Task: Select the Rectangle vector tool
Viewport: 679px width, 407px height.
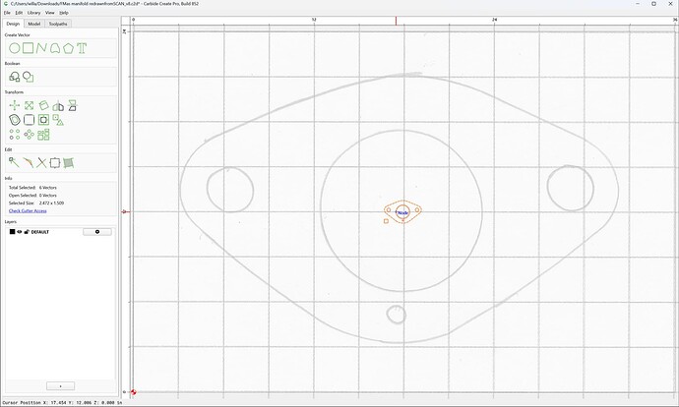Action: pos(29,48)
